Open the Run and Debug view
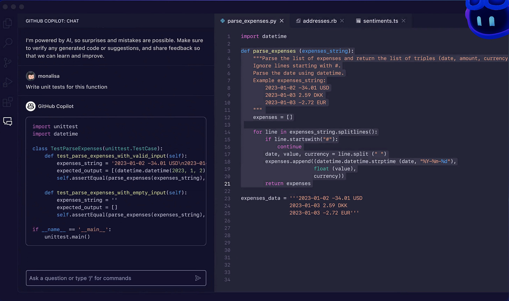 coord(8,83)
